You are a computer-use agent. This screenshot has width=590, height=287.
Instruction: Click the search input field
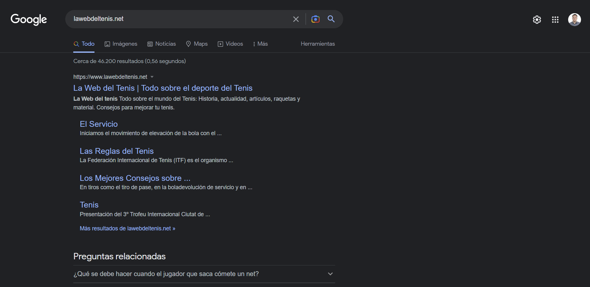click(x=180, y=19)
